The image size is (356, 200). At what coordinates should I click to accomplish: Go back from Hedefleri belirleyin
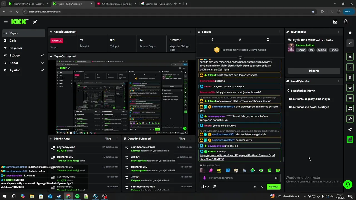tap(288, 91)
